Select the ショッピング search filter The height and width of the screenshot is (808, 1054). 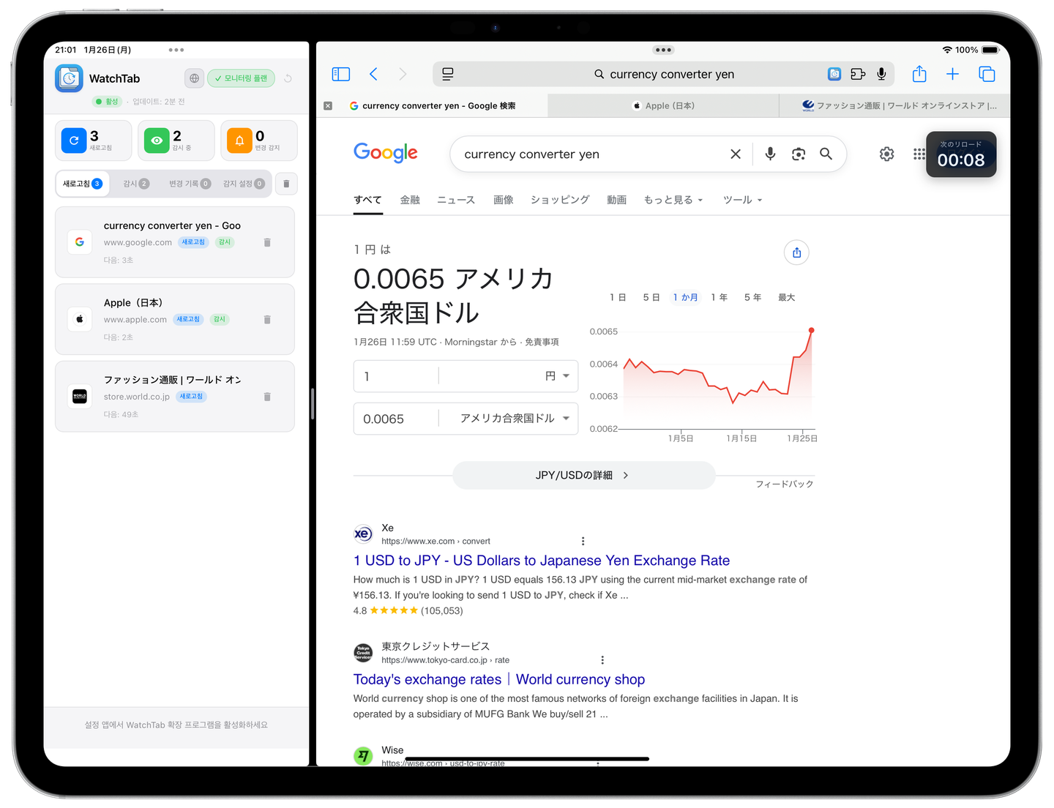point(560,200)
